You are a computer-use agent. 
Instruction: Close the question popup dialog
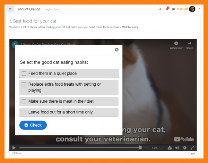116,50
